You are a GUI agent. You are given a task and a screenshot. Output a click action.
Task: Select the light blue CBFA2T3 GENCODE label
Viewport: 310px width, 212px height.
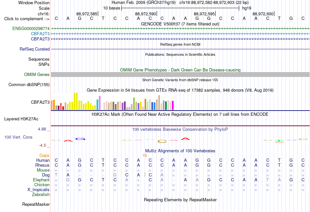coord(40,34)
